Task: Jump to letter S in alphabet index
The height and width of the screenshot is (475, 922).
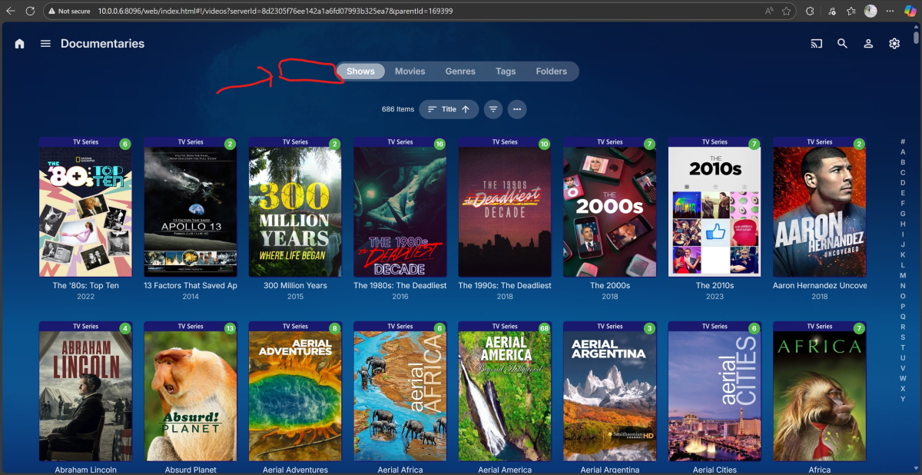Action: pos(903,337)
